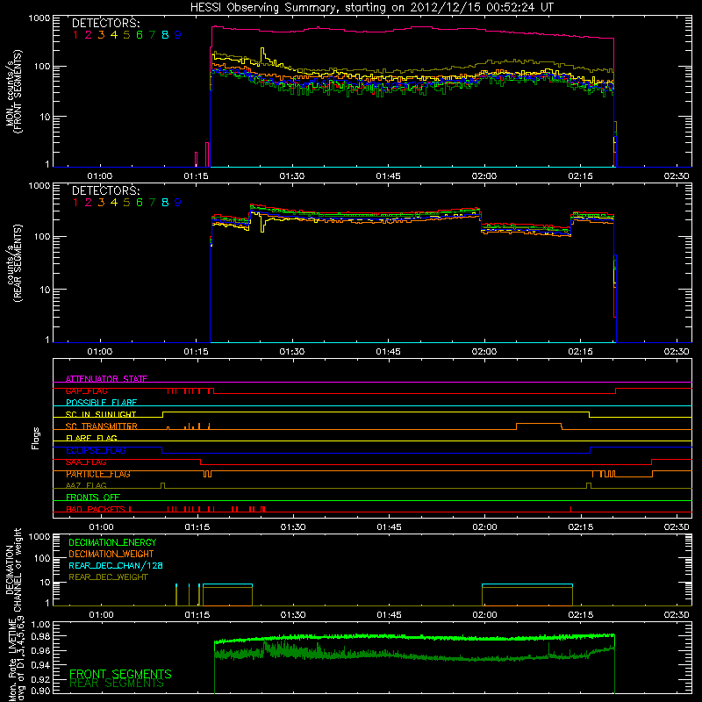The height and width of the screenshot is (702, 702).
Task: Click 0.98 tick label on livetime axis
Action: click(40, 637)
